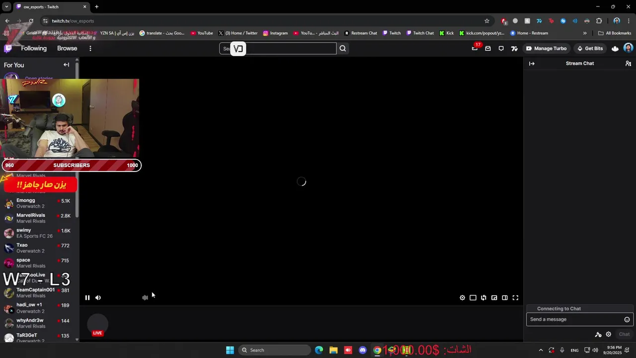Open the MarvelRivals channel in the sidebar
636x358 pixels.
(x=37, y=218)
